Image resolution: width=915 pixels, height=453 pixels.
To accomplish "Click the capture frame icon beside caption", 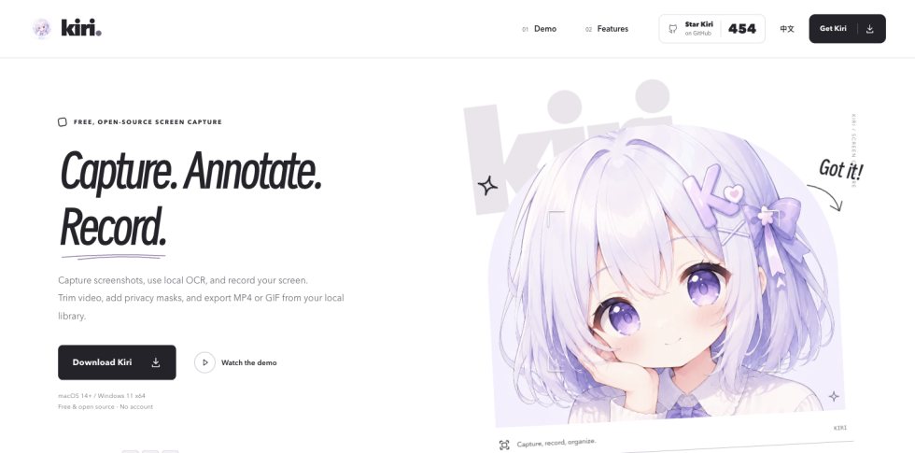I will coord(504,446).
